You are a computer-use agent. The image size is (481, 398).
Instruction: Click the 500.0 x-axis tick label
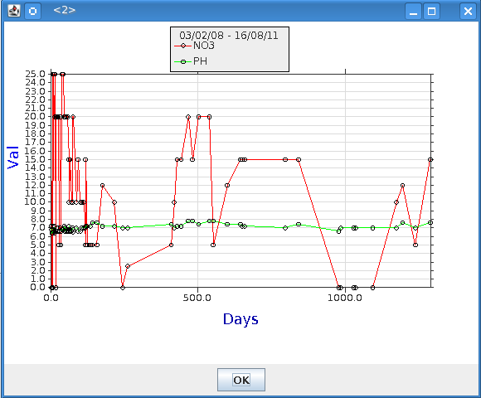tap(197, 298)
